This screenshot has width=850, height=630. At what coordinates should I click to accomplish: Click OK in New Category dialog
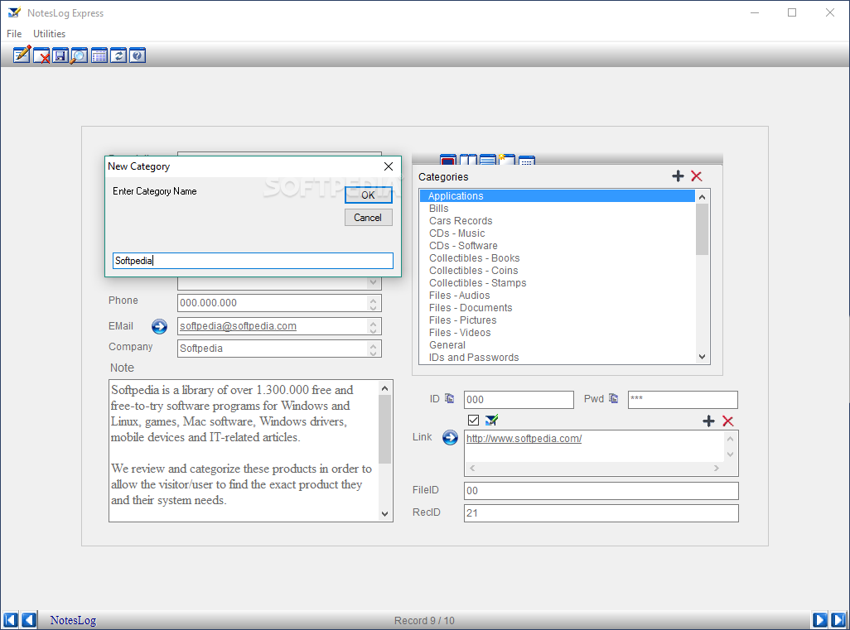point(368,195)
